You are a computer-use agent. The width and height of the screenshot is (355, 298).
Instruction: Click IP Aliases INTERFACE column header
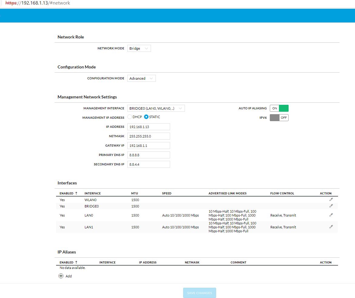tap(107, 262)
